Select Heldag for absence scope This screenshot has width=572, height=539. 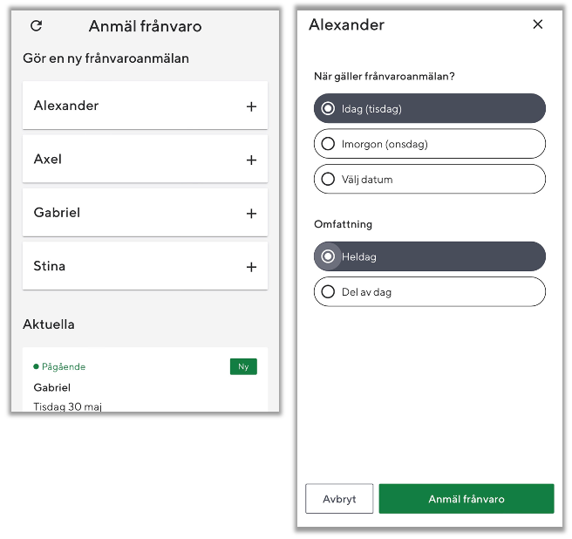point(328,257)
